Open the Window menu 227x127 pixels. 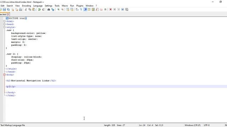89,6
